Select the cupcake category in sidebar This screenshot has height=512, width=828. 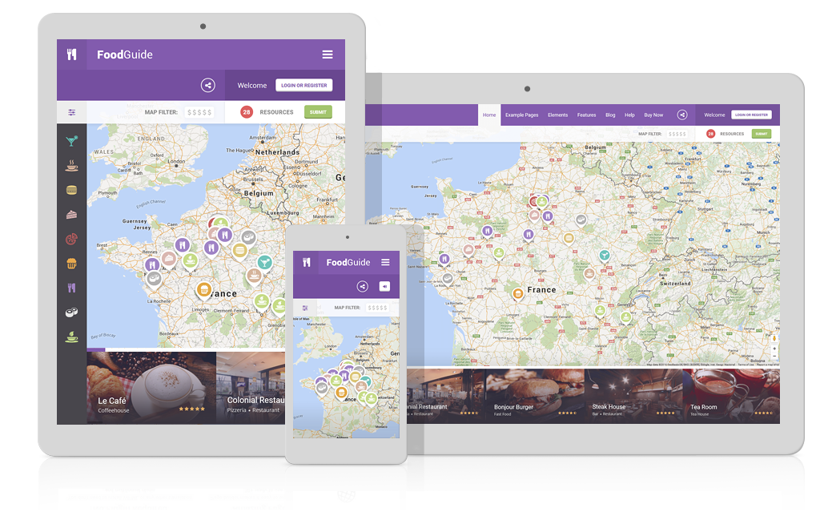[72, 264]
